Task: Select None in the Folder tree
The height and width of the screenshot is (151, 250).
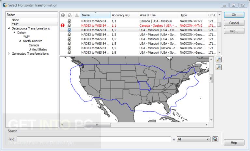Action: point(15,20)
